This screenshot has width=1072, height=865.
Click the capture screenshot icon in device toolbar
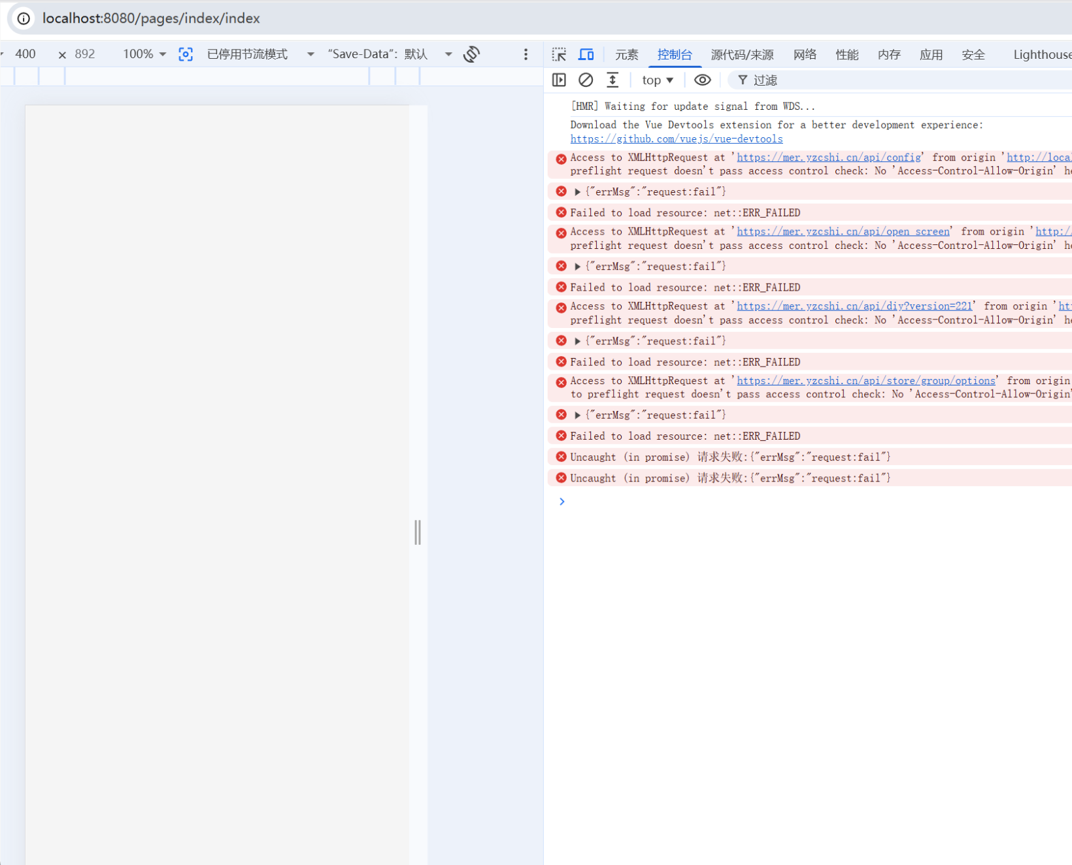click(186, 54)
